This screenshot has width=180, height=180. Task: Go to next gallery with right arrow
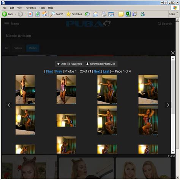click(168, 105)
